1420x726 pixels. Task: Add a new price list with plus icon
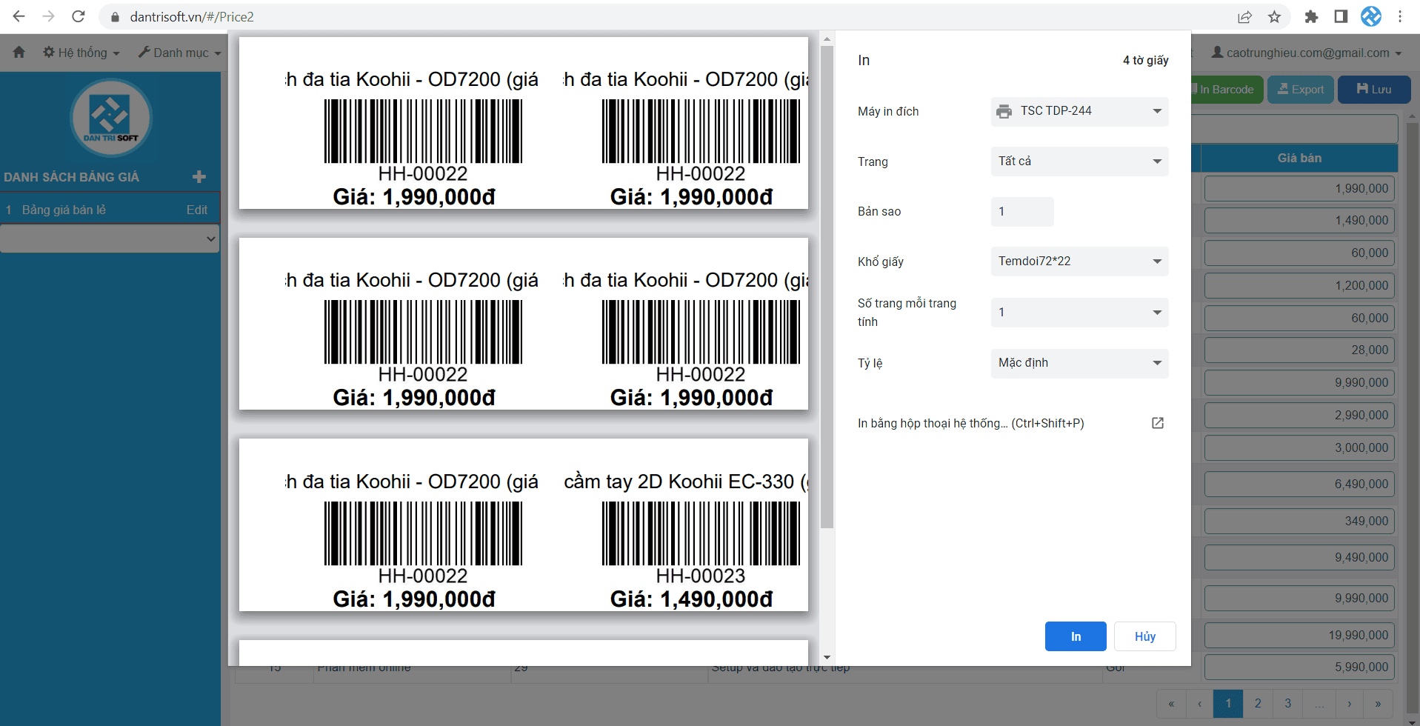(x=199, y=177)
